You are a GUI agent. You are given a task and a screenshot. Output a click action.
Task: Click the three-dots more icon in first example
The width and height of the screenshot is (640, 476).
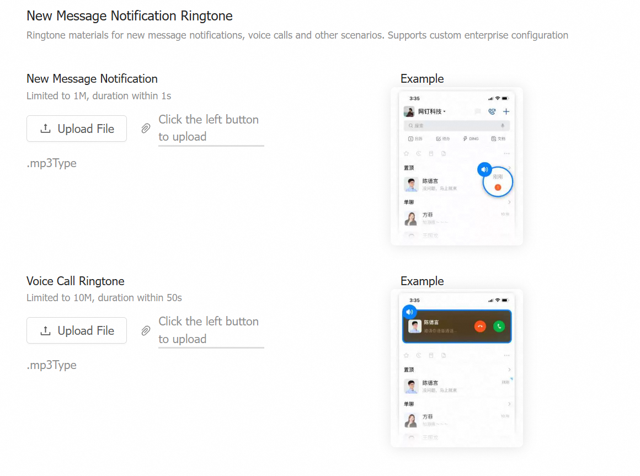506,154
